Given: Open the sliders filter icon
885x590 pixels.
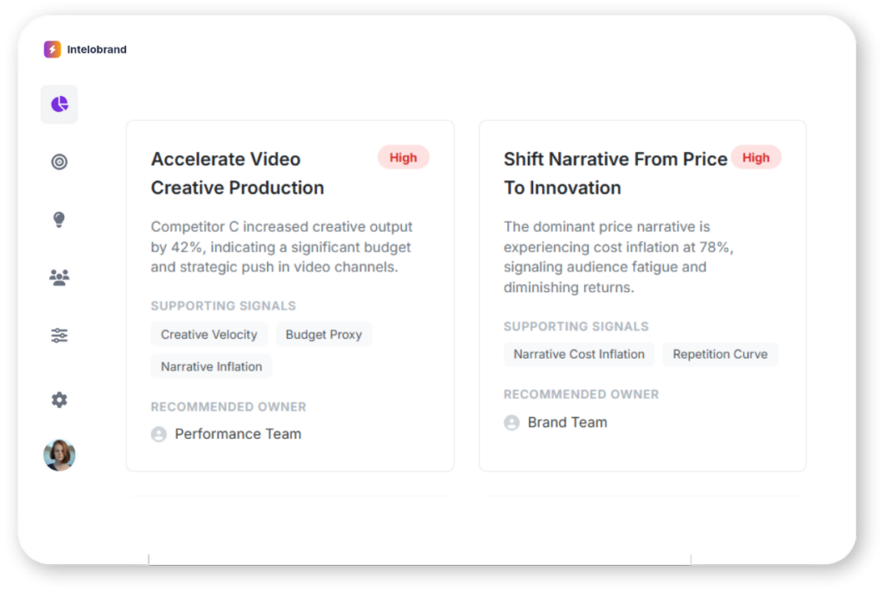Looking at the screenshot, I should pos(59,335).
